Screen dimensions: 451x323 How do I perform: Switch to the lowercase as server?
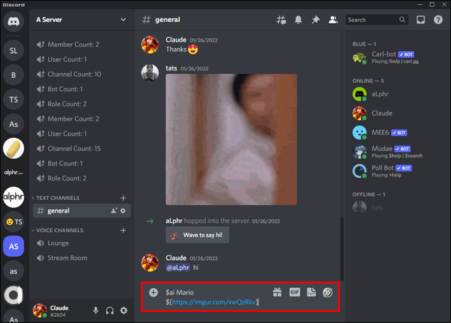click(14, 271)
